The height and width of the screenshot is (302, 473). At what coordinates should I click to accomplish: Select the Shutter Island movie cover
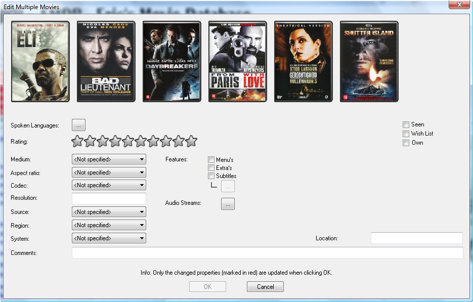point(369,61)
